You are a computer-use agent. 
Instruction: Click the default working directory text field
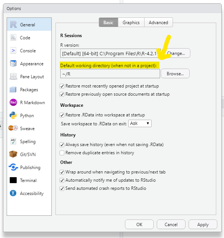pyautogui.click(x=110, y=74)
